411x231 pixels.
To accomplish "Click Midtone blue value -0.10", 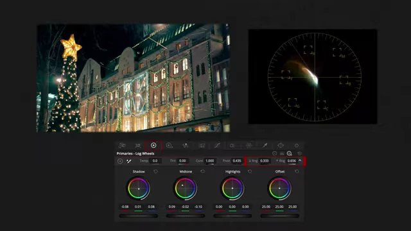I will coord(198,207).
